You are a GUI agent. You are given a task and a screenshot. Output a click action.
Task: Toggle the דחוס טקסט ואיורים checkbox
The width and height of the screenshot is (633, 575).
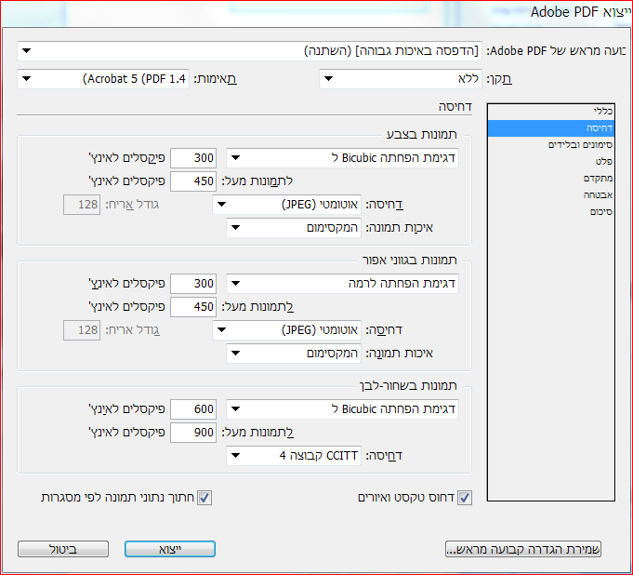[465, 498]
